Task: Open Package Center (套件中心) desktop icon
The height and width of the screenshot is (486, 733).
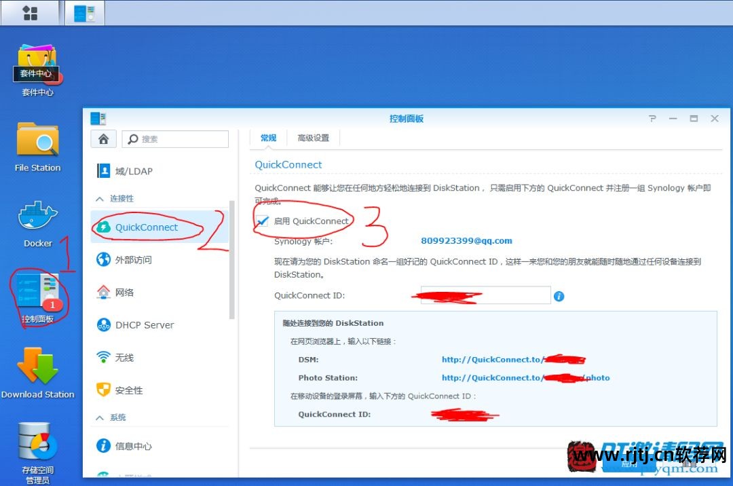Action: click(37, 70)
